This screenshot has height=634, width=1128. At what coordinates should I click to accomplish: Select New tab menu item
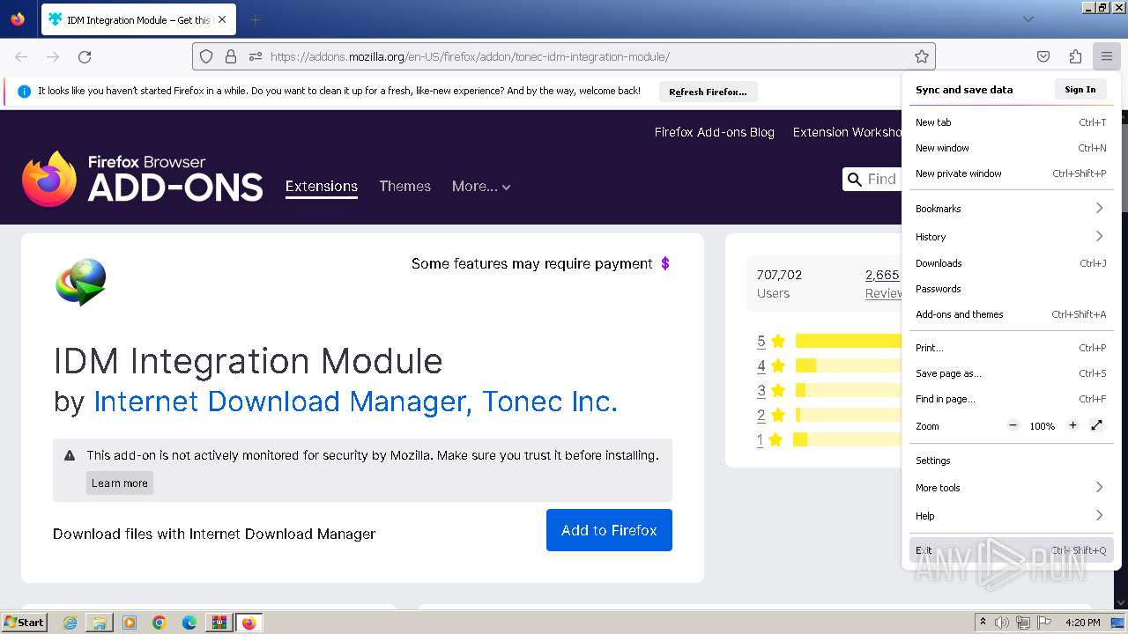[x=1012, y=122]
